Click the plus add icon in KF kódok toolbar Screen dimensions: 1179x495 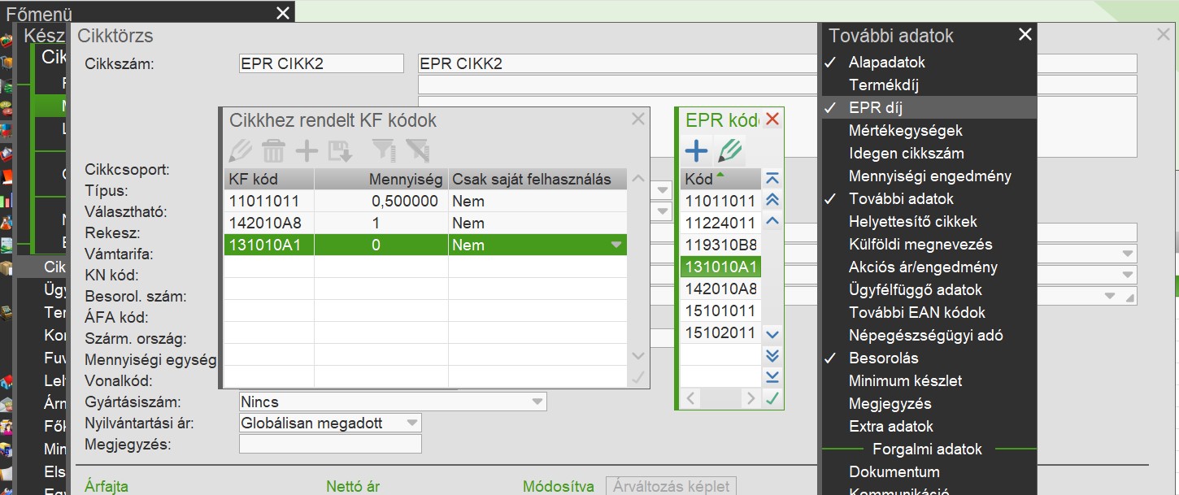pyautogui.click(x=307, y=150)
